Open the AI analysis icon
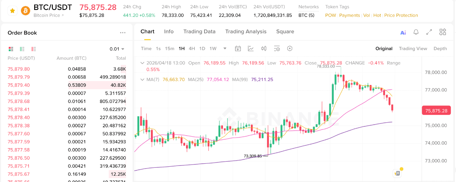456x182 pixels. [403, 32]
